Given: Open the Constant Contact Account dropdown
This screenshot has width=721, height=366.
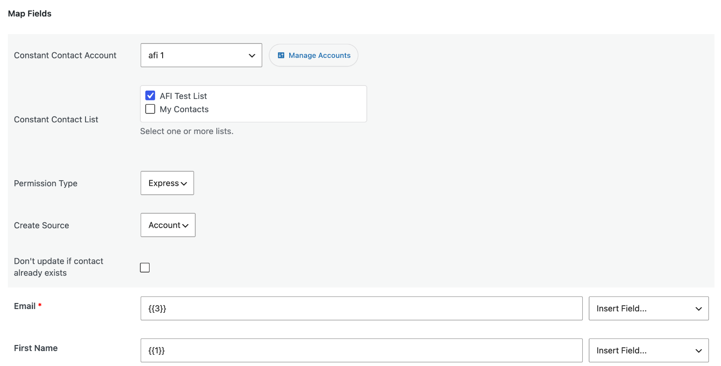Looking at the screenshot, I should [x=201, y=55].
